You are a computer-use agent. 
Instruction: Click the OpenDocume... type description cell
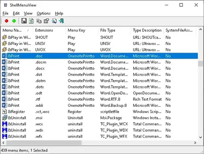point(147,93)
